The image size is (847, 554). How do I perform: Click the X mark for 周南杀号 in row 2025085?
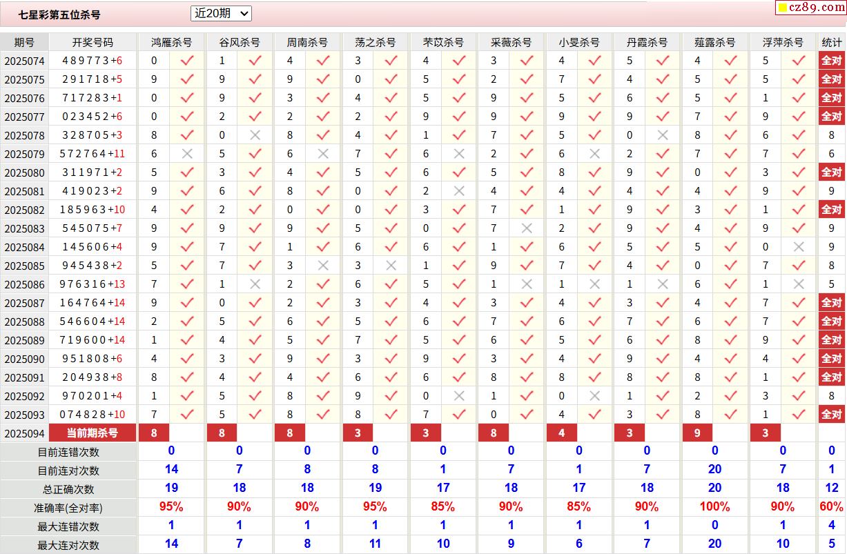point(323,266)
